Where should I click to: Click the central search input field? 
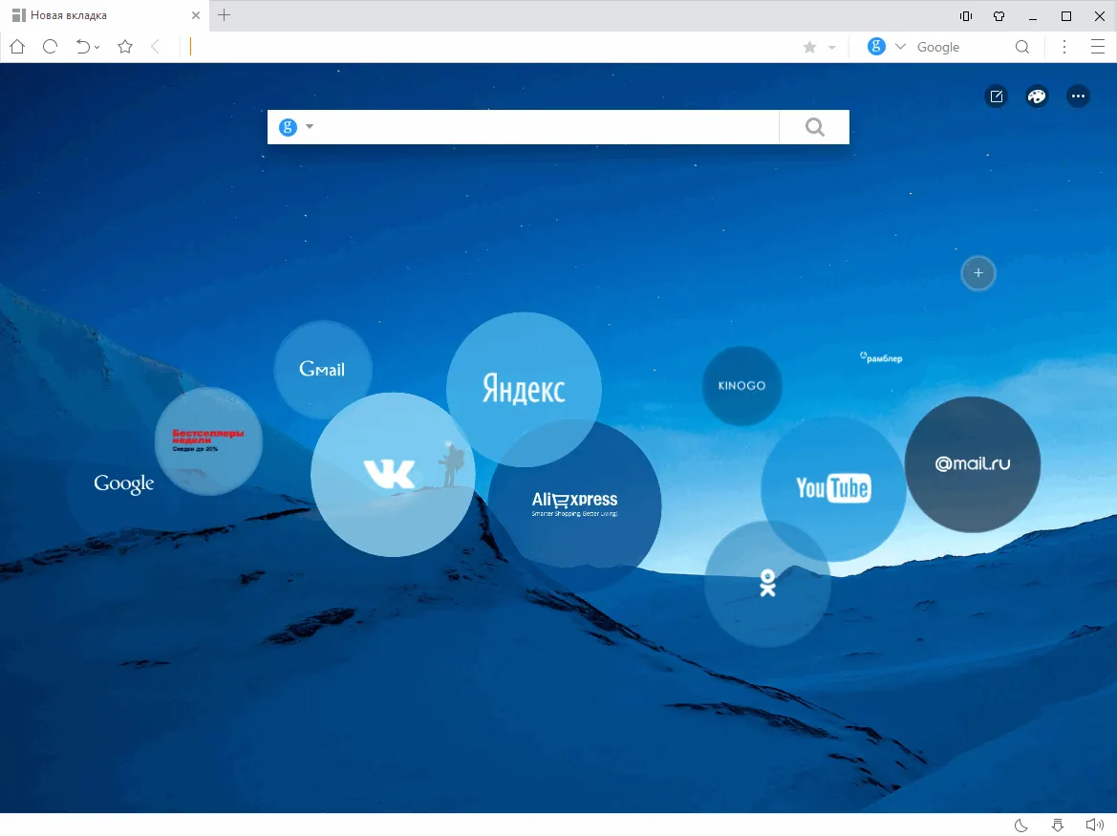[x=548, y=127]
